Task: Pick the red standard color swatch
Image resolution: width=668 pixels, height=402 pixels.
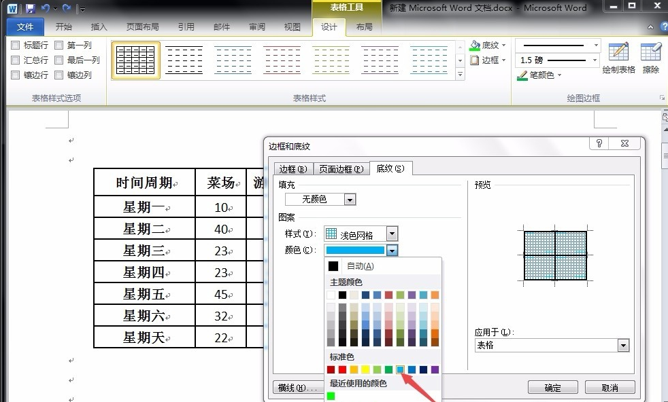Action: (x=343, y=369)
